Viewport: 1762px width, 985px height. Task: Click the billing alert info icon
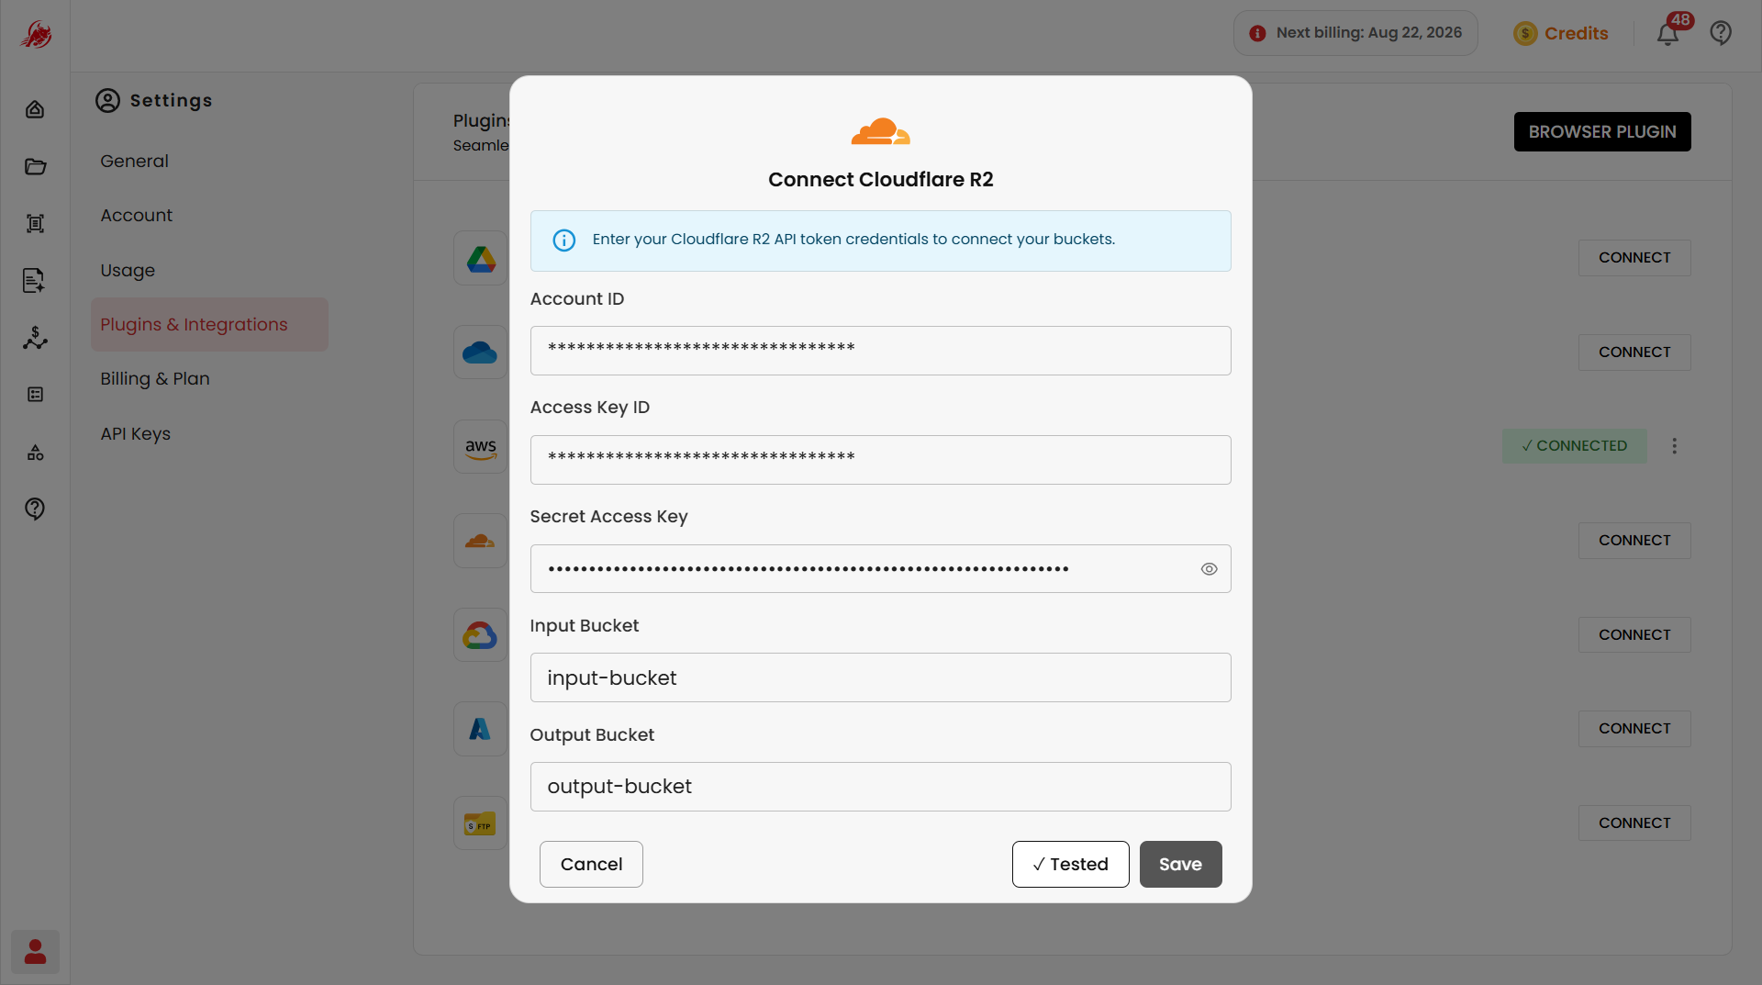tap(1257, 33)
